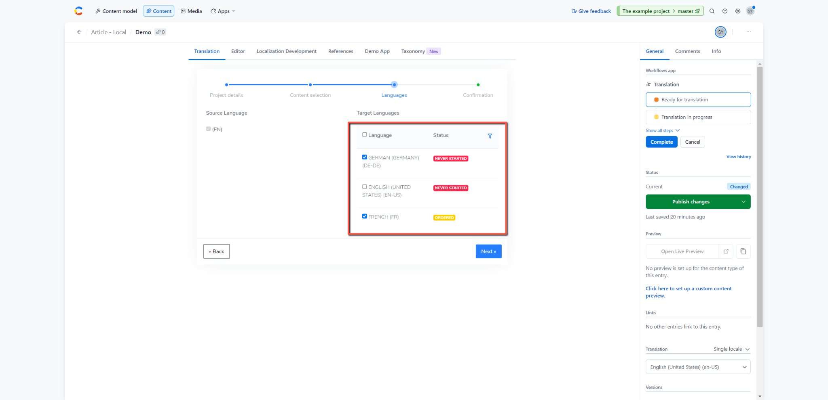Click the link count badge beside Demo
The image size is (828, 400).
pyautogui.click(x=161, y=32)
